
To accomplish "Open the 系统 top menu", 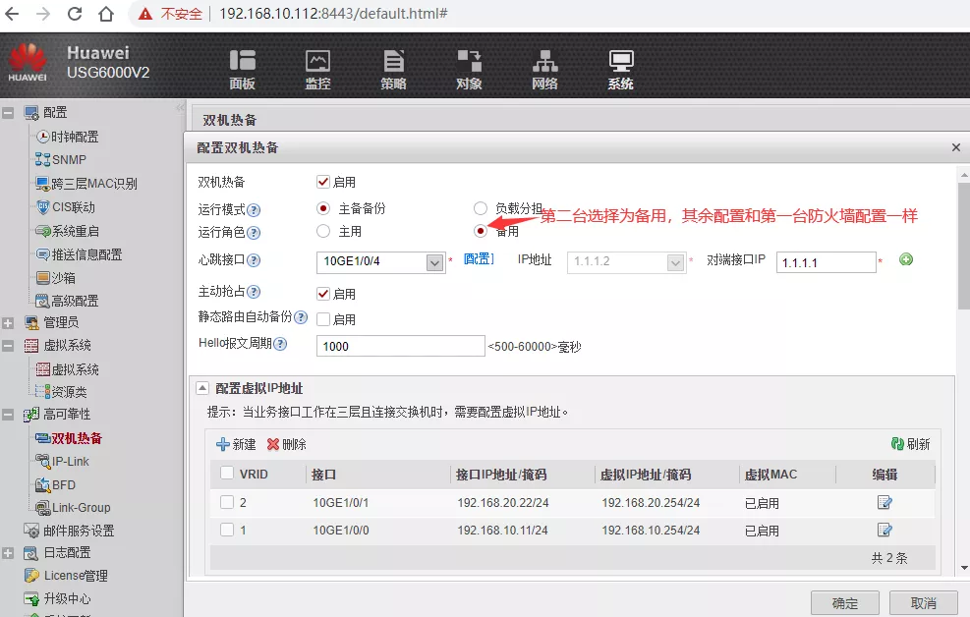I will point(620,68).
